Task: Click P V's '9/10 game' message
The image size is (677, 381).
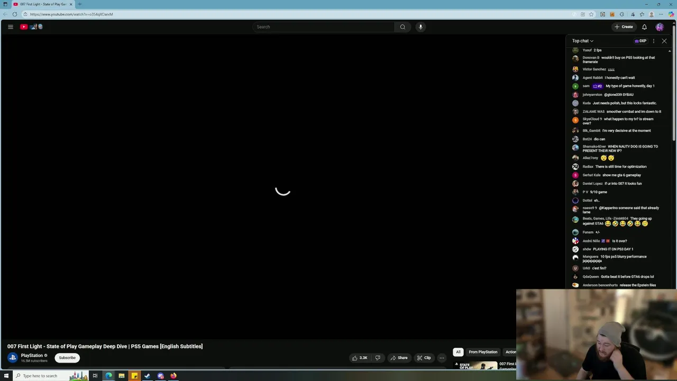Action: pos(599,192)
